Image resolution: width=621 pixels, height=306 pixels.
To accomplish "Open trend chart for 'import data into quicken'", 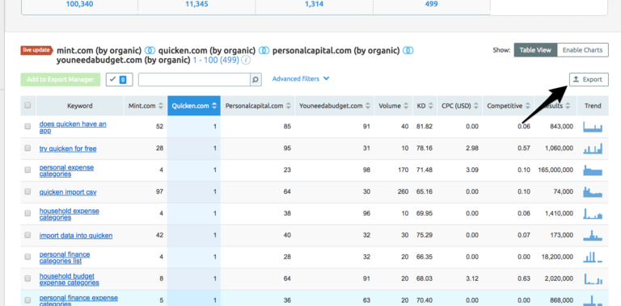I will (x=593, y=236).
